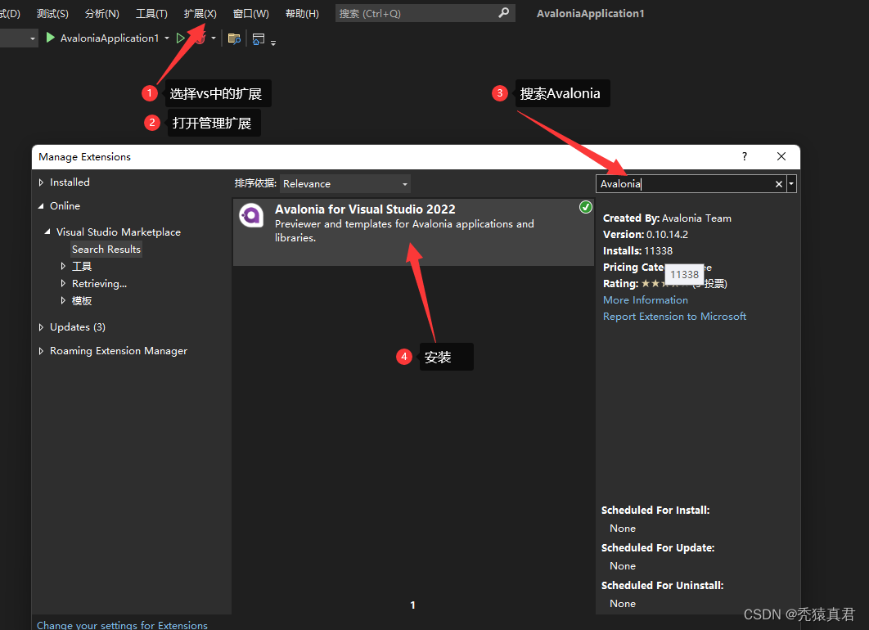Click the green installed checkmark on Avalonia
The width and height of the screenshot is (869, 630).
pyautogui.click(x=585, y=207)
